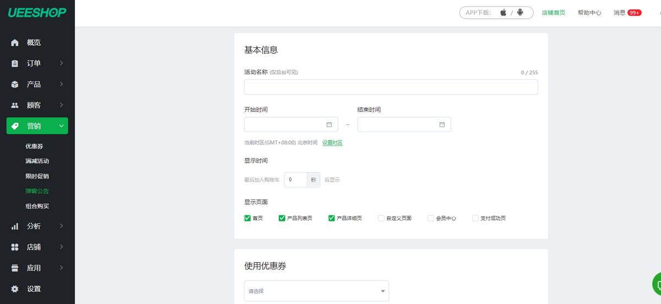Screen dimensions: 661x304
Task: Click the tag icon beside 营销
Action: [x=15, y=126]
